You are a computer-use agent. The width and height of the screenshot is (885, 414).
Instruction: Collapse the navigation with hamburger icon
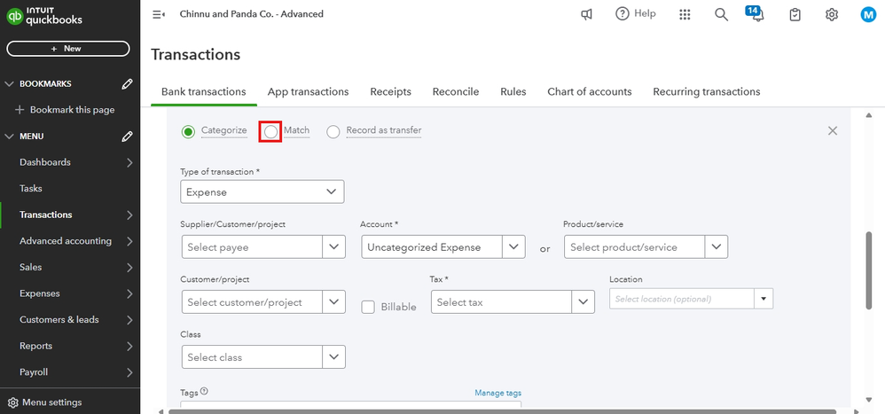(x=159, y=14)
